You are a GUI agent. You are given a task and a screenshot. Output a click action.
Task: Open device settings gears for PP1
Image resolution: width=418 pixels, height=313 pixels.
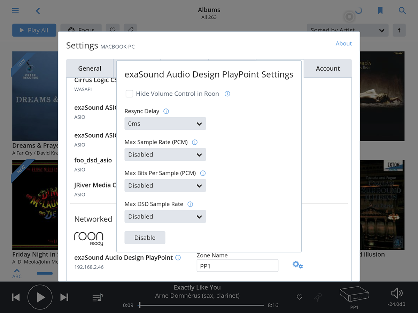click(297, 265)
